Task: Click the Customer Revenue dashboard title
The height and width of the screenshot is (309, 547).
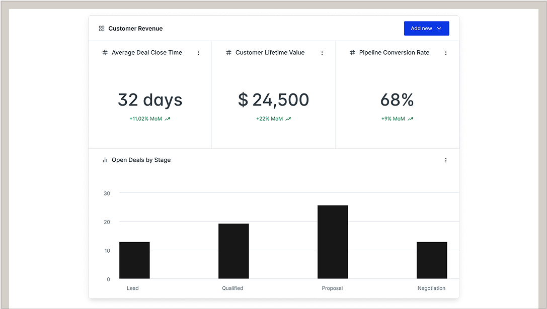Action: [x=135, y=29]
